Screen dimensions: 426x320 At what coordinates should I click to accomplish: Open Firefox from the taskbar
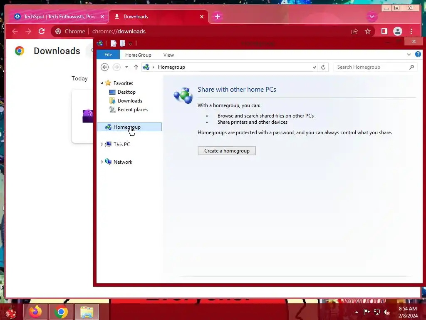tap(35, 312)
